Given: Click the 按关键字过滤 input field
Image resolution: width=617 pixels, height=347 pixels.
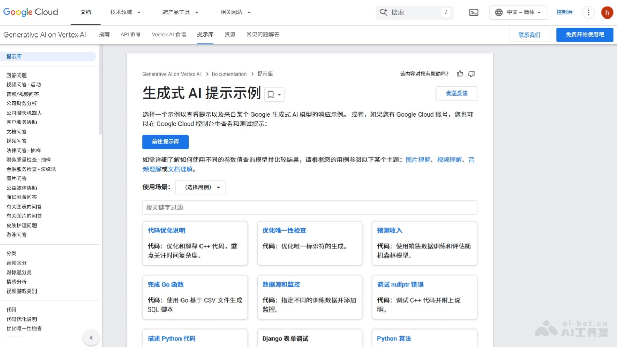Looking at the screenshot, I should [x=309, y=208].
